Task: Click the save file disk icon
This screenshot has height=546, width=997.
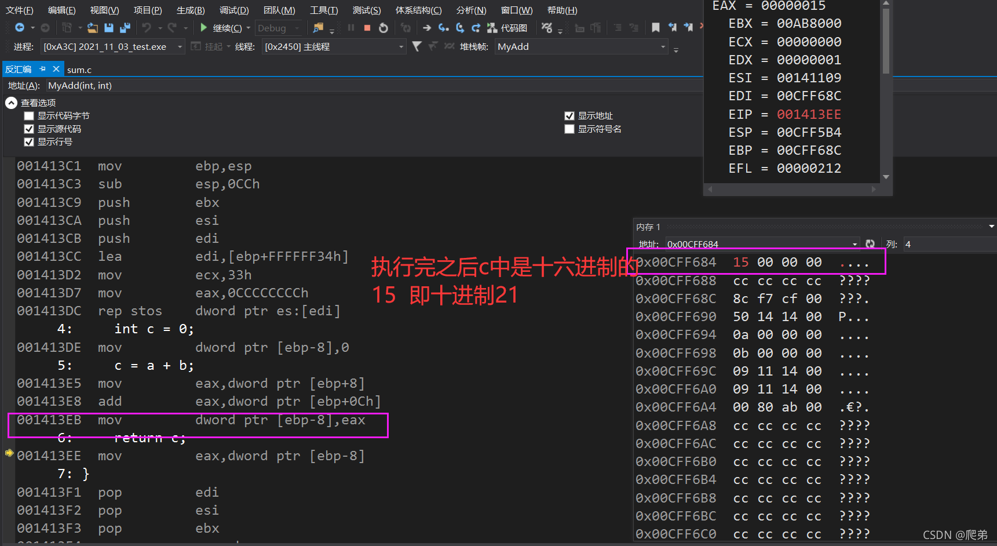Action: (108, 28)
